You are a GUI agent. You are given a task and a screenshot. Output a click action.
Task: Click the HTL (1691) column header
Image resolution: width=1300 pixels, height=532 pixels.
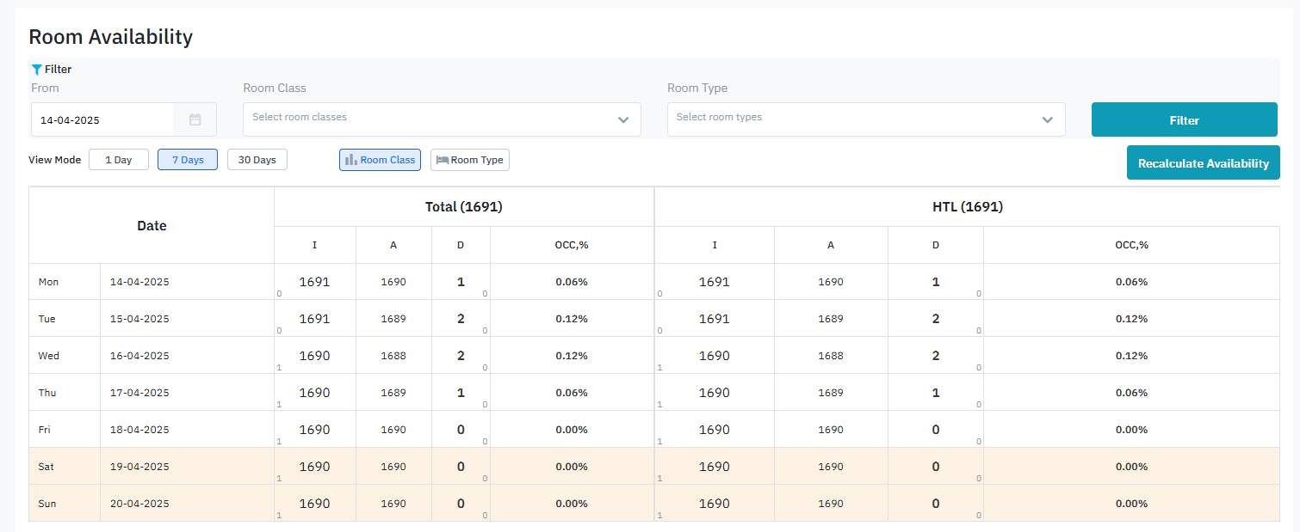click(x=967, y=207)
